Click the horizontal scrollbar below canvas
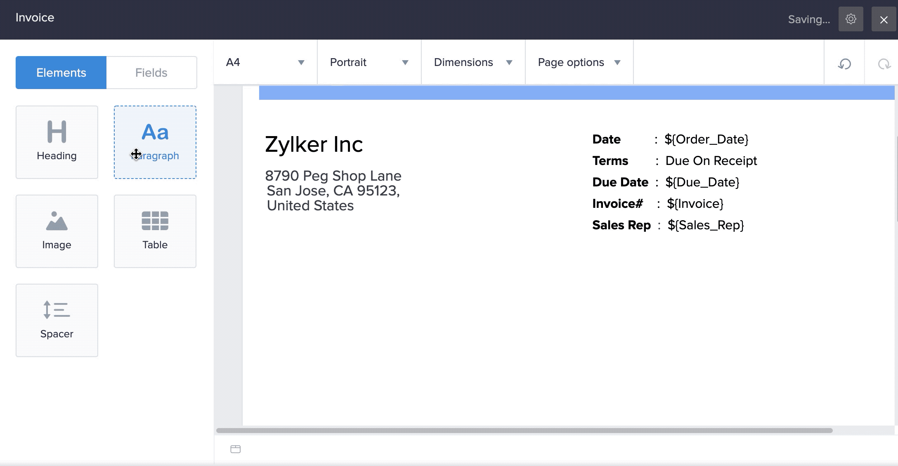The width and height of the screenshot is (898, 466). coord(524,431)
